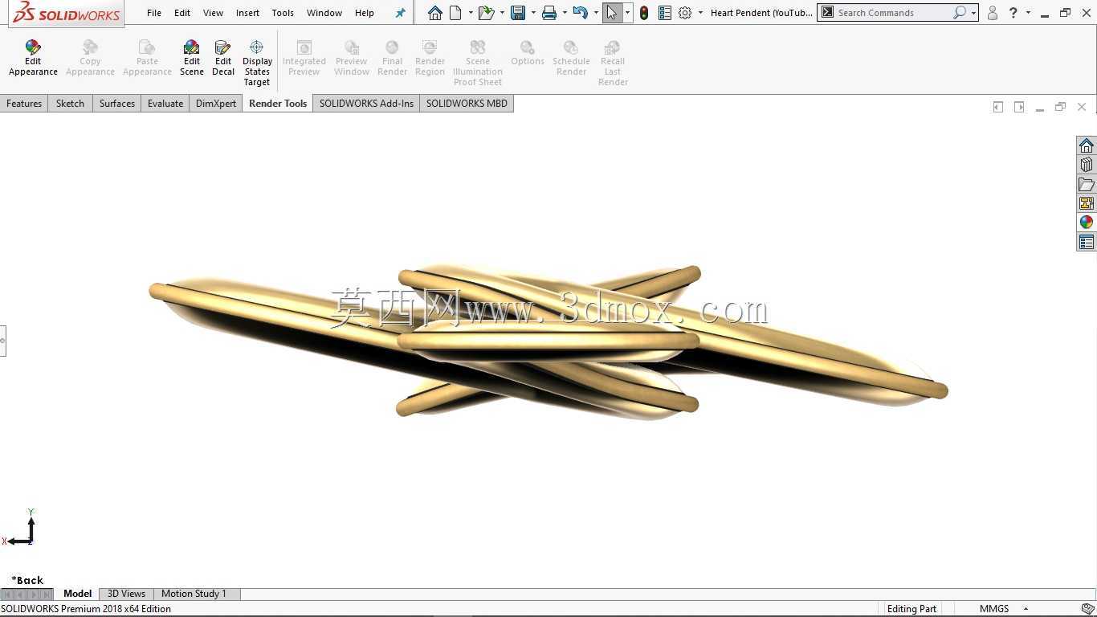Switch to SOLIDWORKS MBD tab

(x=467, y=104)
